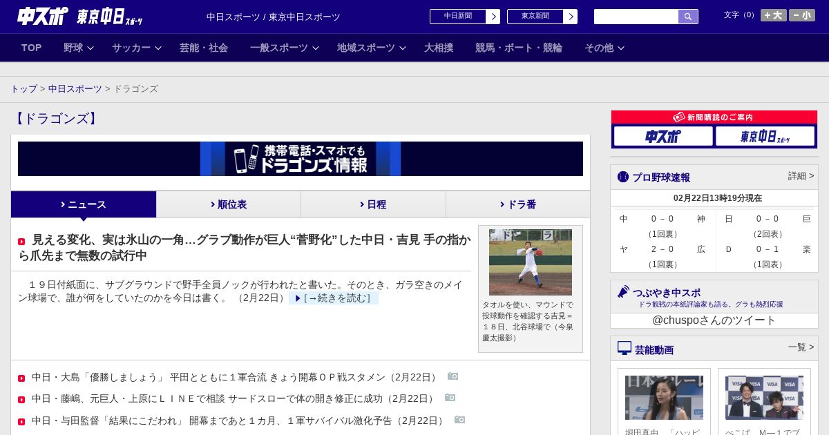The image size is (829, 435).
Task: Expand the 野球 navigation menu
Action: [x=78, y=48]
